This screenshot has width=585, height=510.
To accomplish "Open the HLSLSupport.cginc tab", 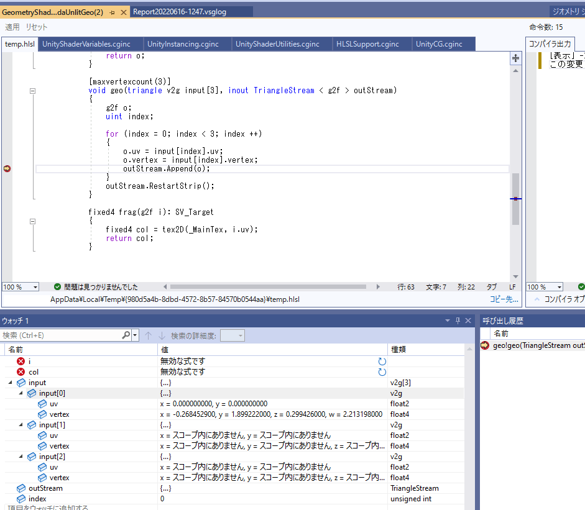I will coord(367,44).
